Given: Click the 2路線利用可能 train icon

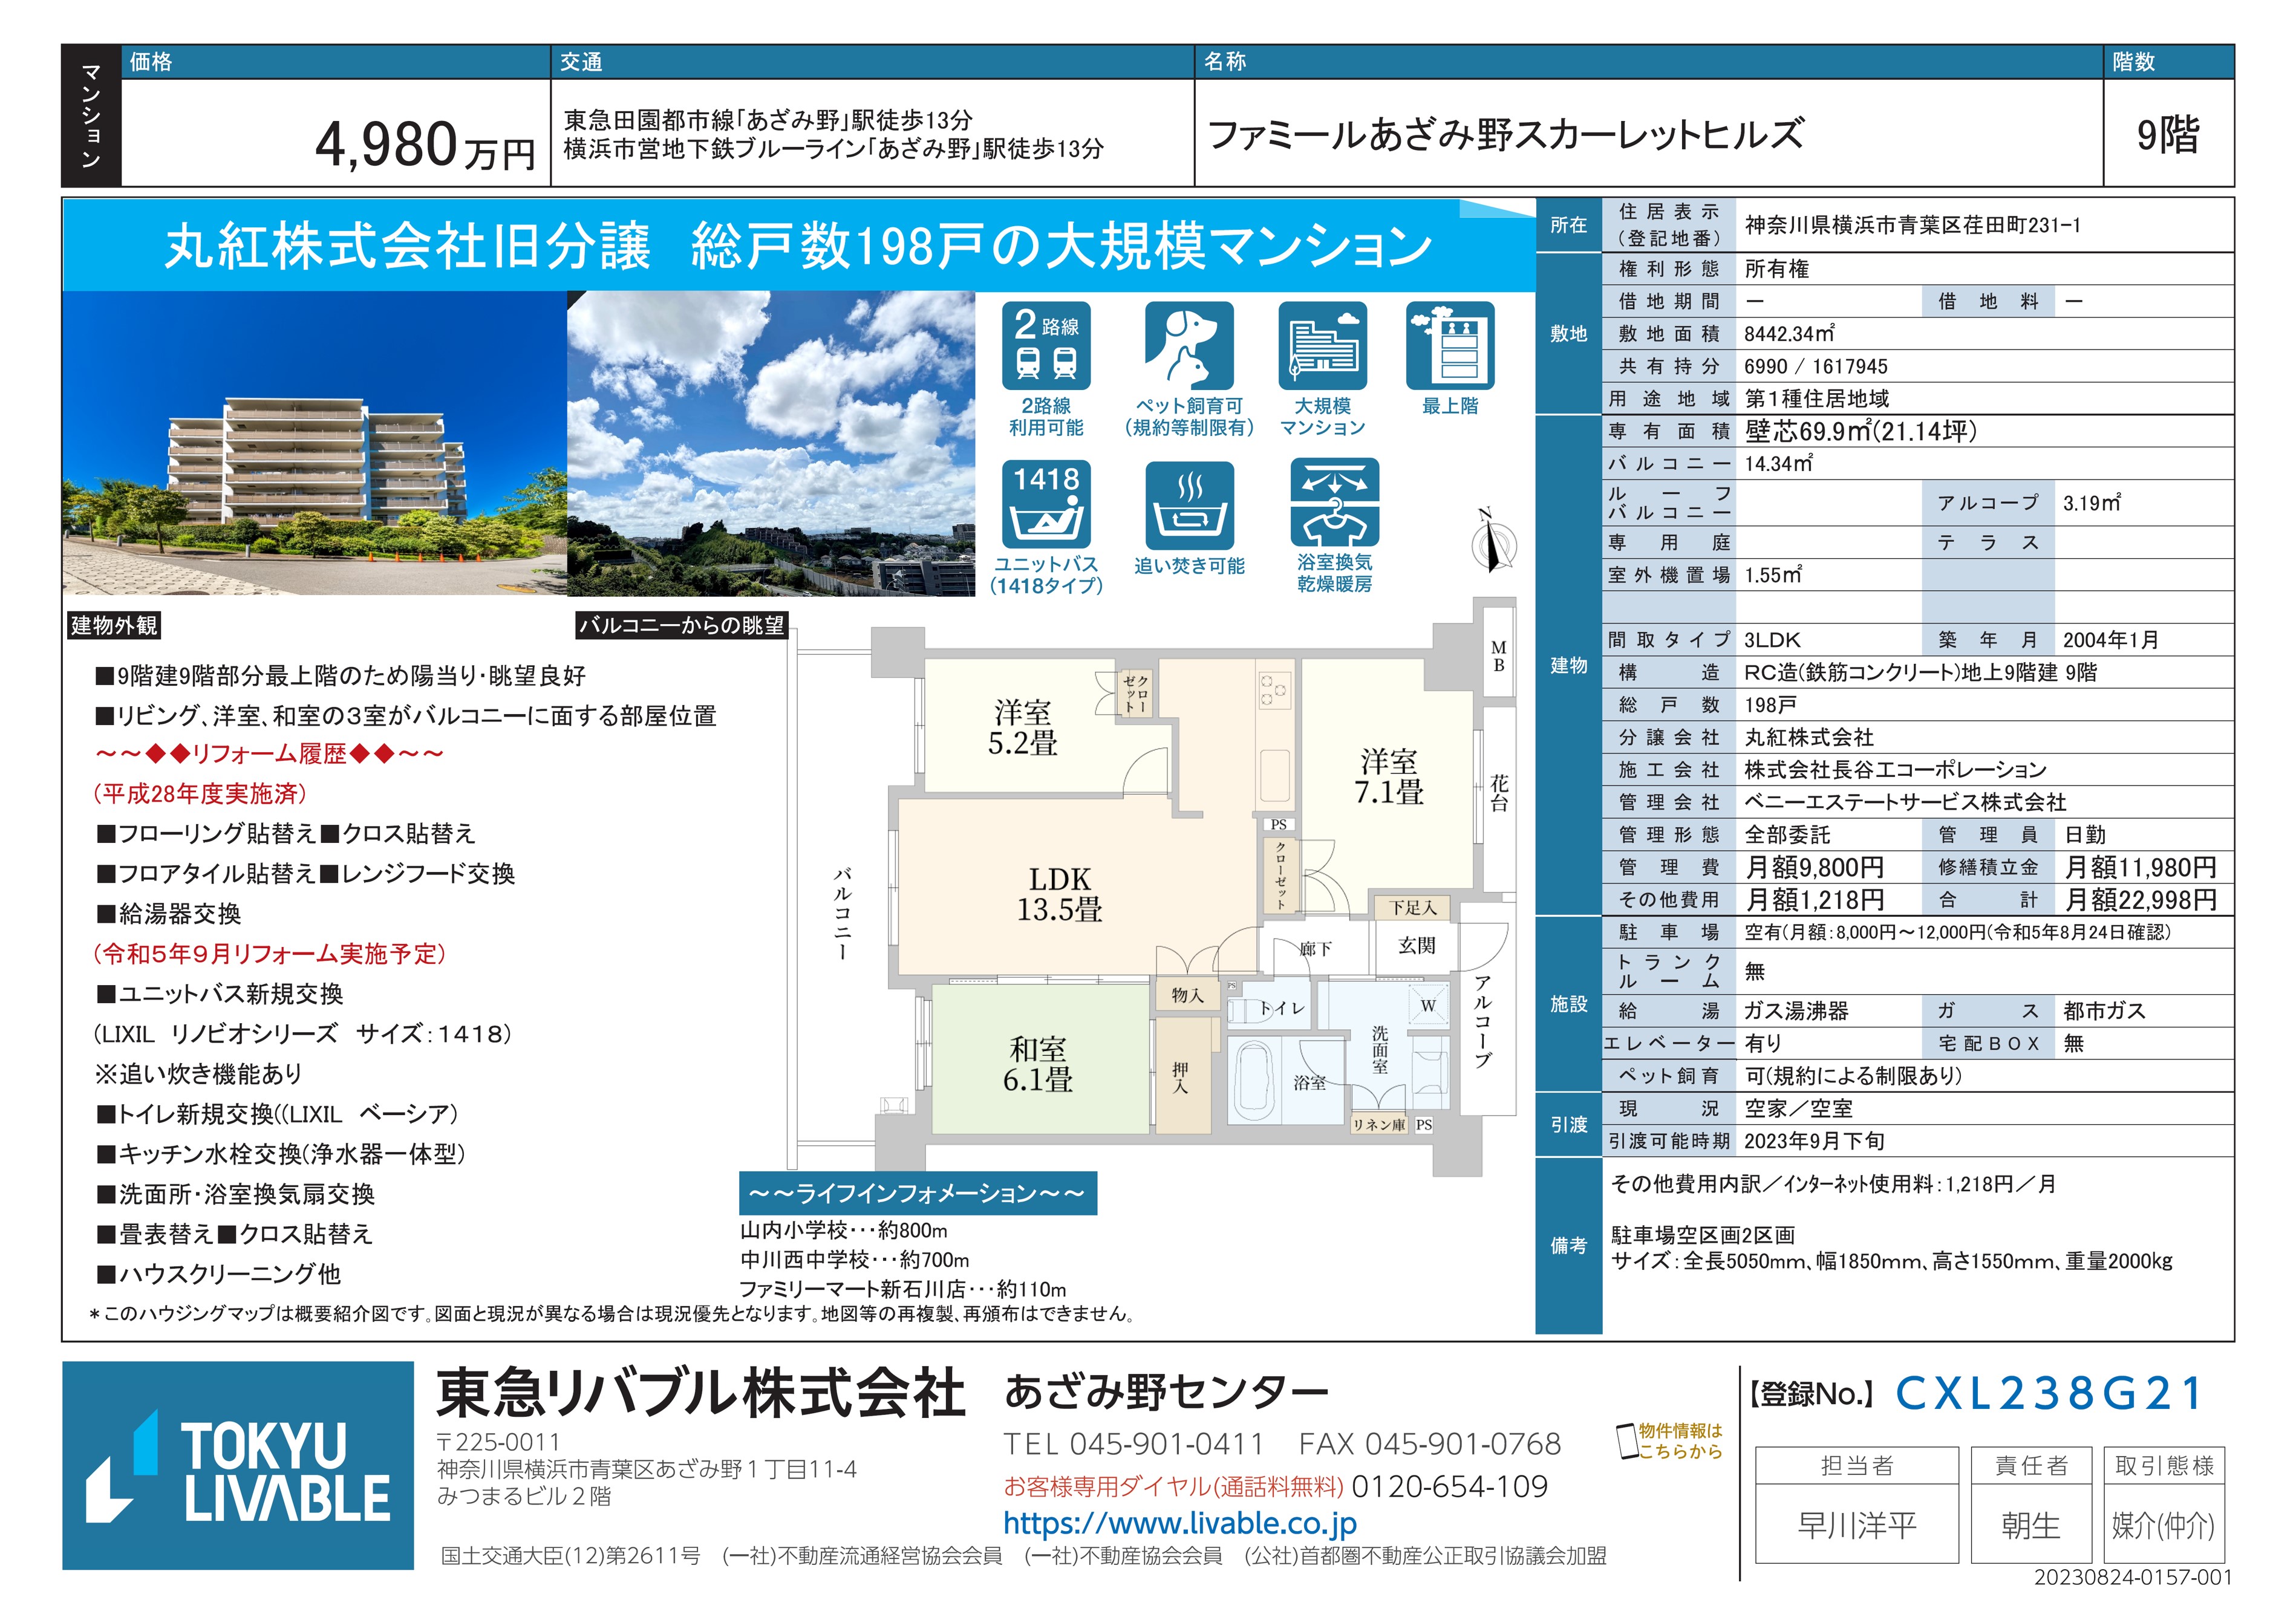Looking at the screenshot, I should pos(1046,346).
